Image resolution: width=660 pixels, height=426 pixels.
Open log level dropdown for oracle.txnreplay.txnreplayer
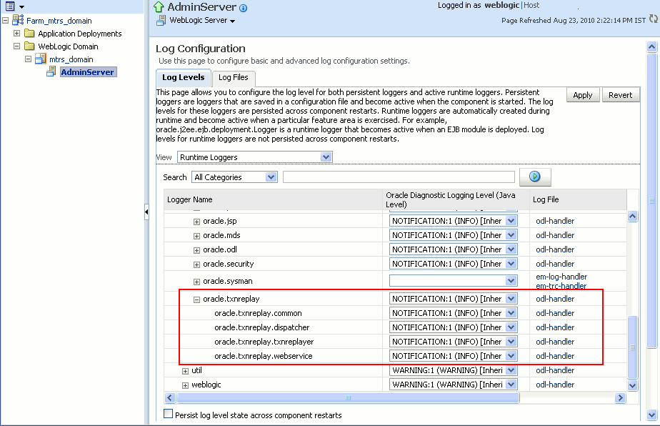pos(454,342)
